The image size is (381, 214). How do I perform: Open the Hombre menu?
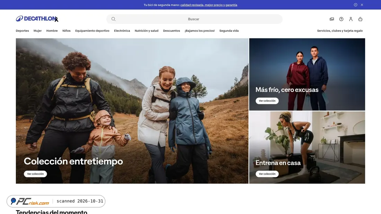click(x=52, y=31)
